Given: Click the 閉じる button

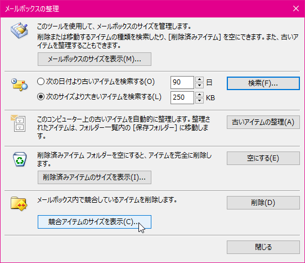Looking at the screenshot, I should (263, 247).
